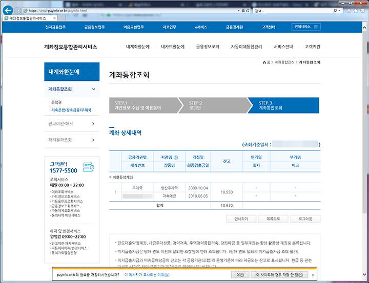Screen dimensions: 369x283
Task: Click the 우체국 institution cell
Action: pyautogui.click(x=137, y=188)
